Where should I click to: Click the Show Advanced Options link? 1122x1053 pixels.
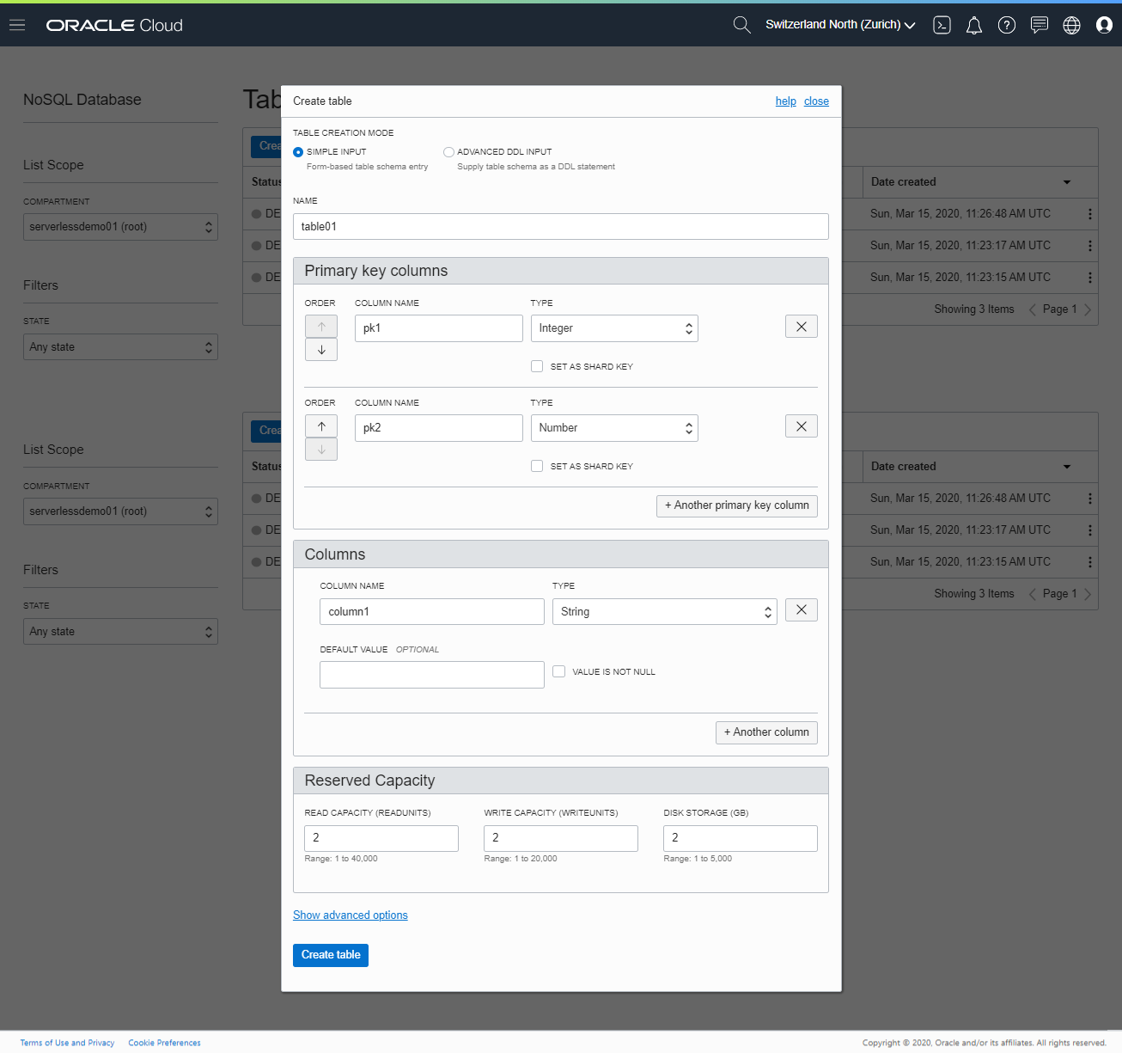tap(350, 915)
